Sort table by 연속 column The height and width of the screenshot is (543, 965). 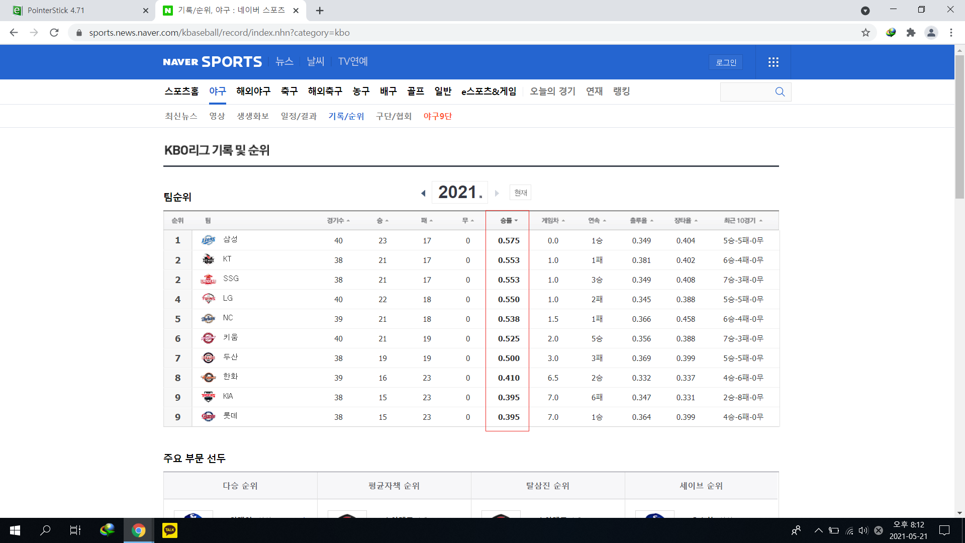597,221
